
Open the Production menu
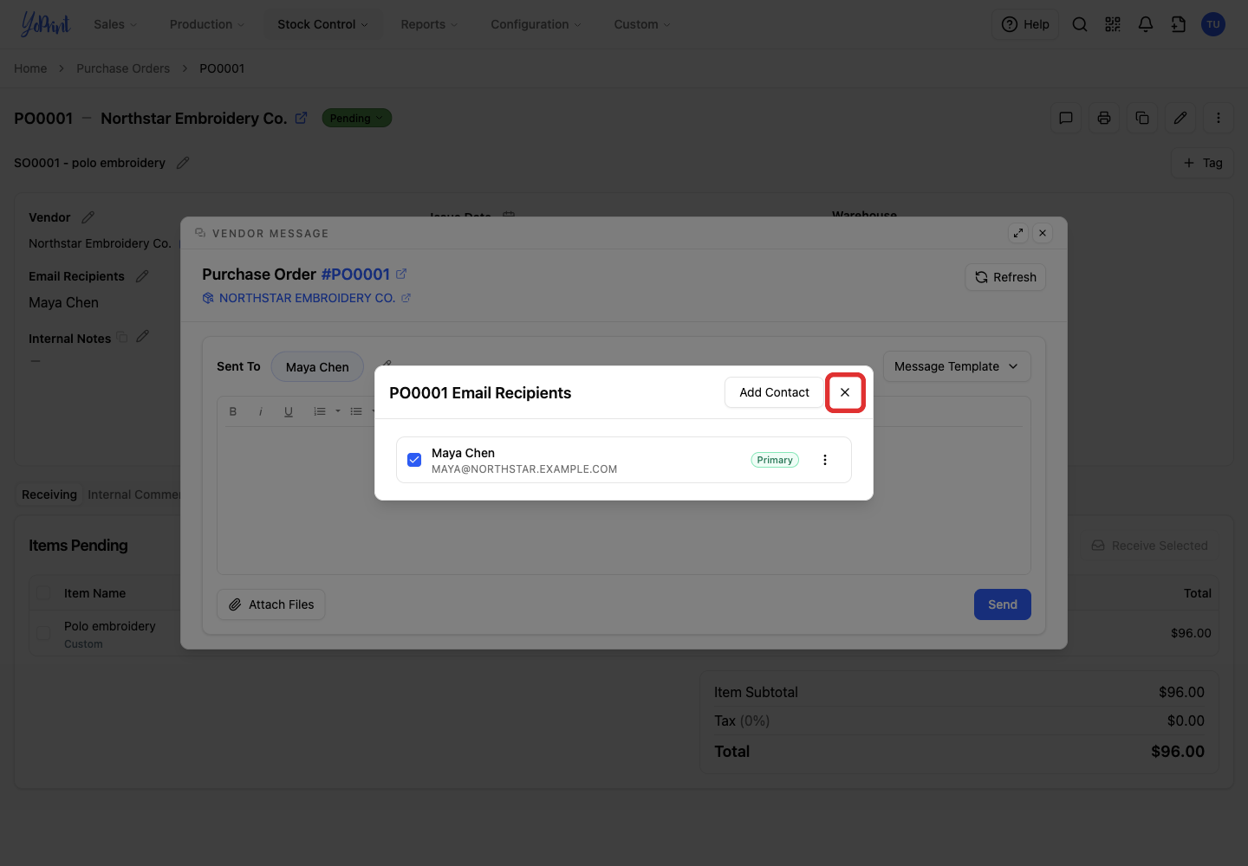[207, 24]
